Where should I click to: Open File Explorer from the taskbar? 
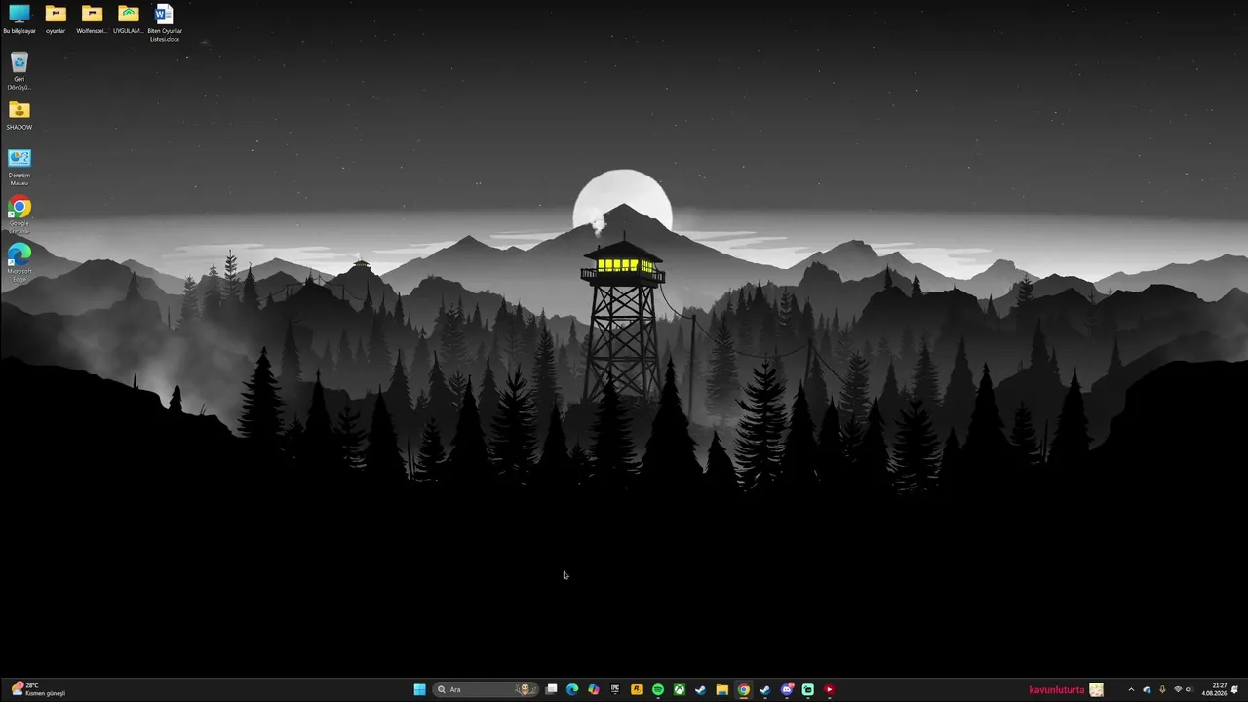coord(721,690)
